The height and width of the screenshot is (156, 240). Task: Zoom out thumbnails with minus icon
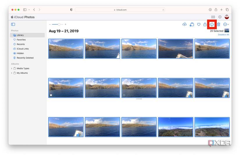(x=50, y=24)
